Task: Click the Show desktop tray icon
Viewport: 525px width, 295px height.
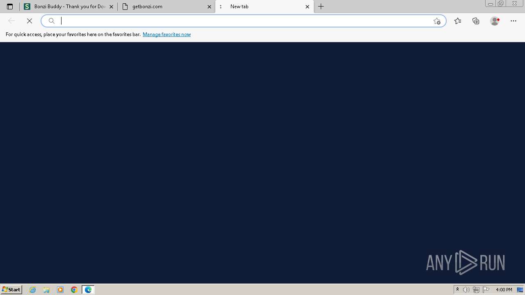Action: [520, 290]
